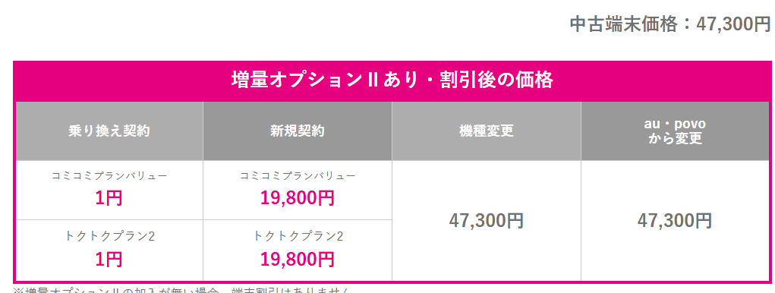Click 19,800円 price for 新規契約 トクトクプラン2
This screenshot has height=293, width=775.
coord(298,259)
